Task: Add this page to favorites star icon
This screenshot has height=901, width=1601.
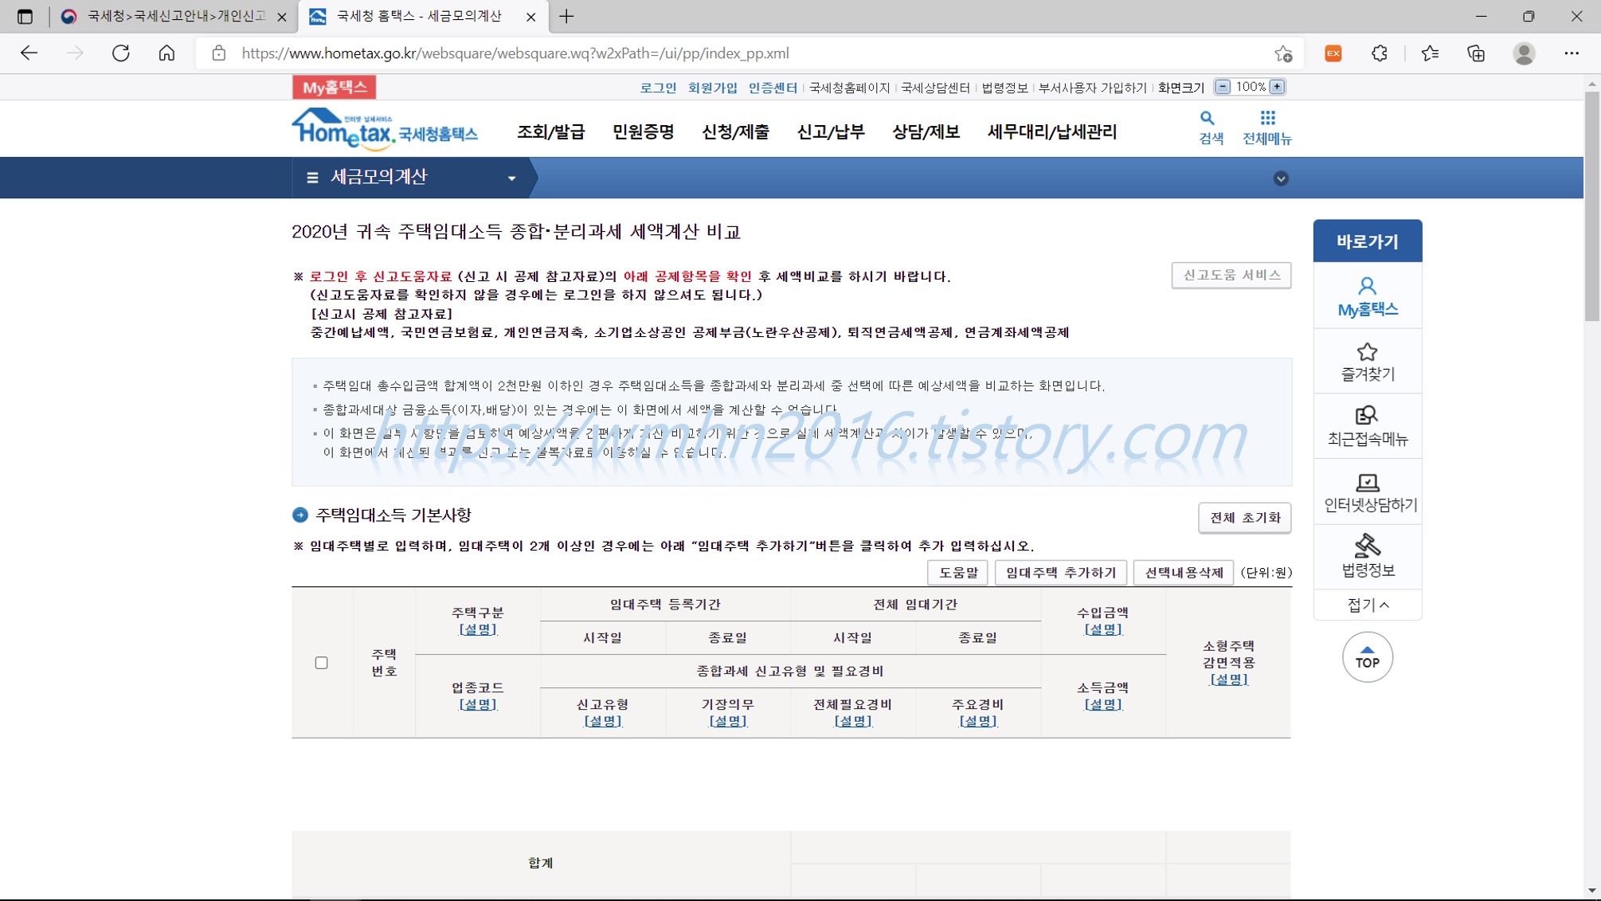Action: point(1283,53)
